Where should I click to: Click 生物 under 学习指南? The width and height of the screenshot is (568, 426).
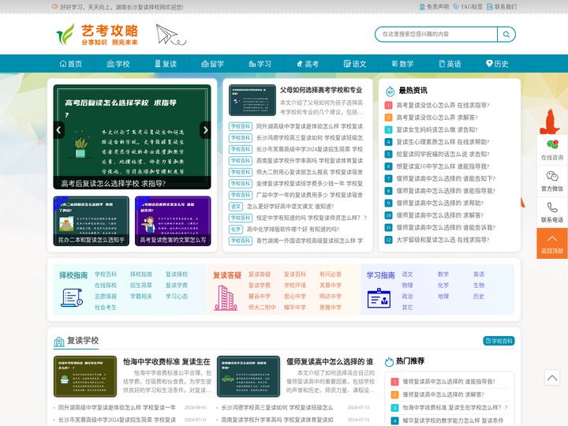point(479,286)
